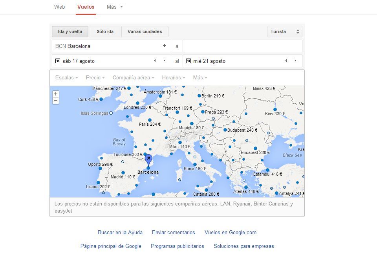Switch to the Web tab
This screenshot has height=255, width=377.
coord(59,7)
